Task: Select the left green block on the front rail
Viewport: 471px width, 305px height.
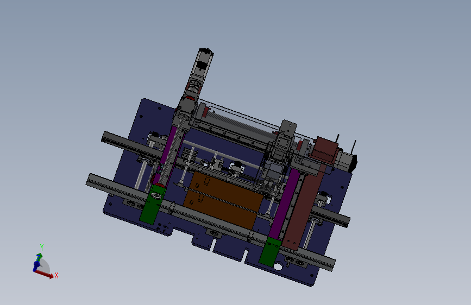Action: pyautogui.click(x=152, y=205)
